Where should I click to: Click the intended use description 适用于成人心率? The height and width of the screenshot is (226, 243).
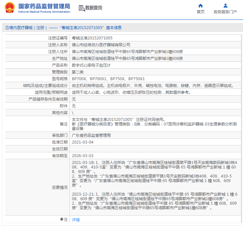click(x=131, y=92)
